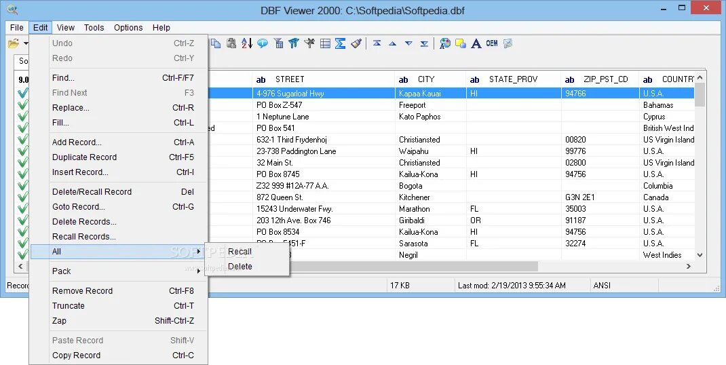
Task: Click the CITY column header
Action: click(x=431, y=79)
